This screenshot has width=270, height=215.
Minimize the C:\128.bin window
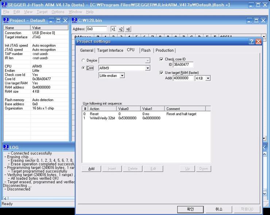[x=249, y=21]
